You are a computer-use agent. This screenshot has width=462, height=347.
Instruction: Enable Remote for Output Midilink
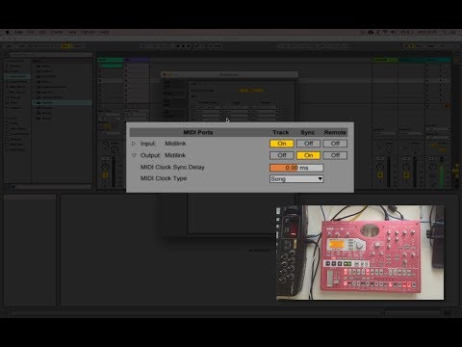click(x=335, y=155)
